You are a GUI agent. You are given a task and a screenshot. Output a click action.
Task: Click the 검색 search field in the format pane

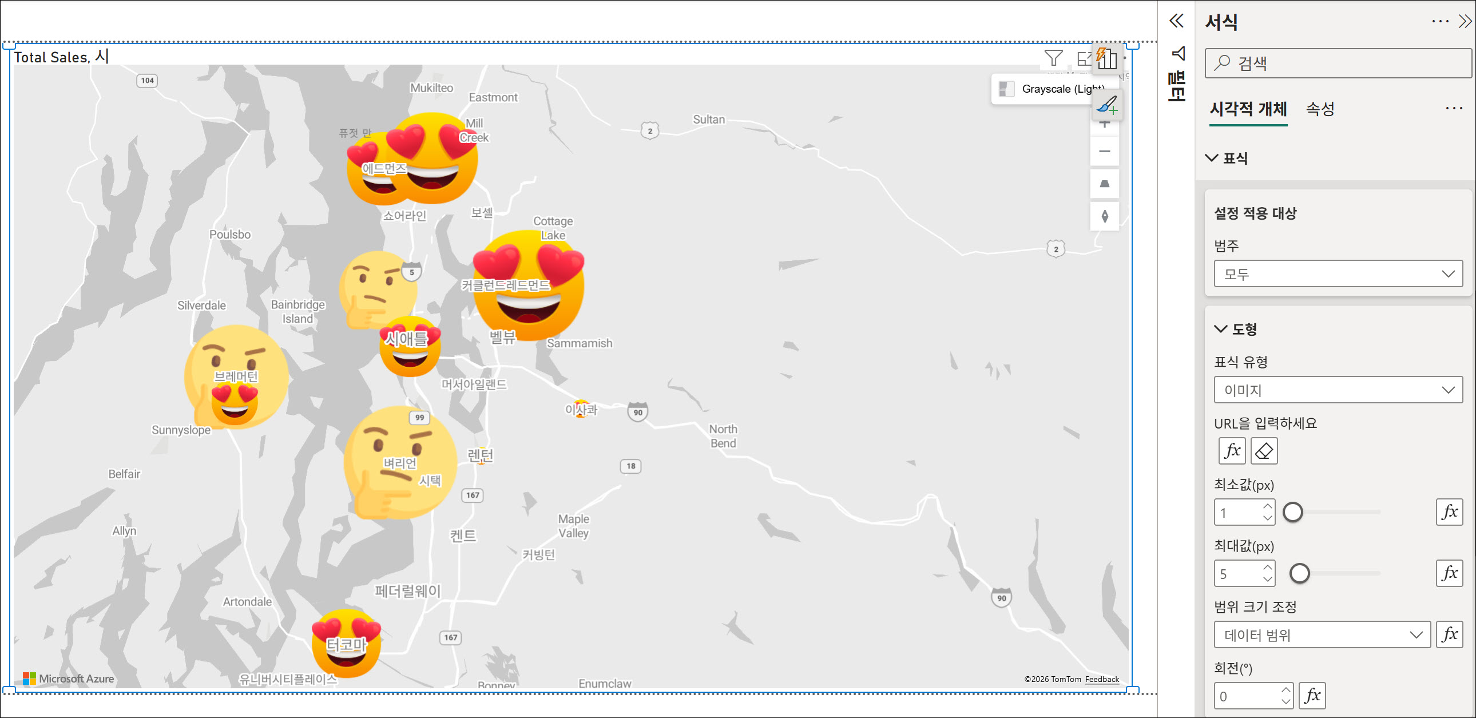1338,63
